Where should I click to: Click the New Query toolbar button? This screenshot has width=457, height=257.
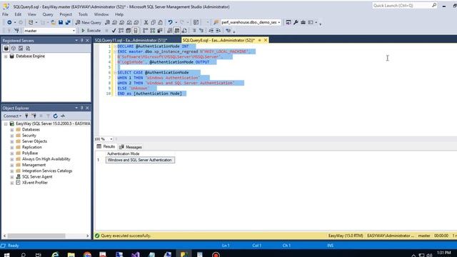[x=89, y=22]
